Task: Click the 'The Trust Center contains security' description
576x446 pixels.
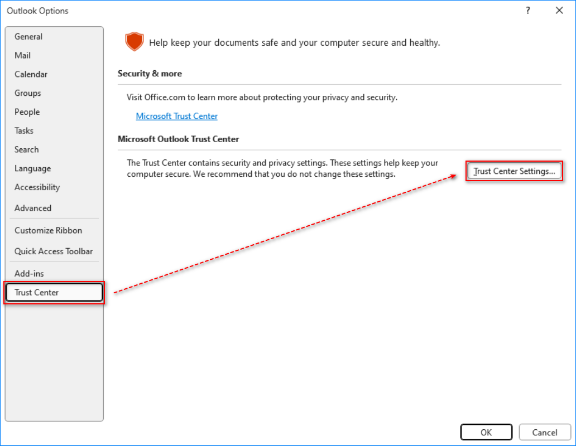Action: 282,168
